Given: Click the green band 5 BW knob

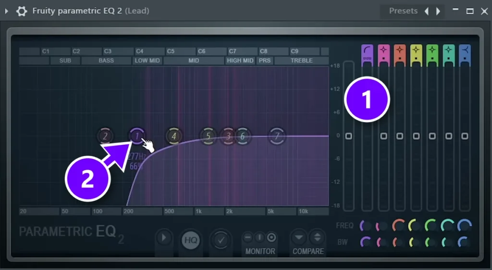Looking at the screenshot, I should click(x=431, y=242).
